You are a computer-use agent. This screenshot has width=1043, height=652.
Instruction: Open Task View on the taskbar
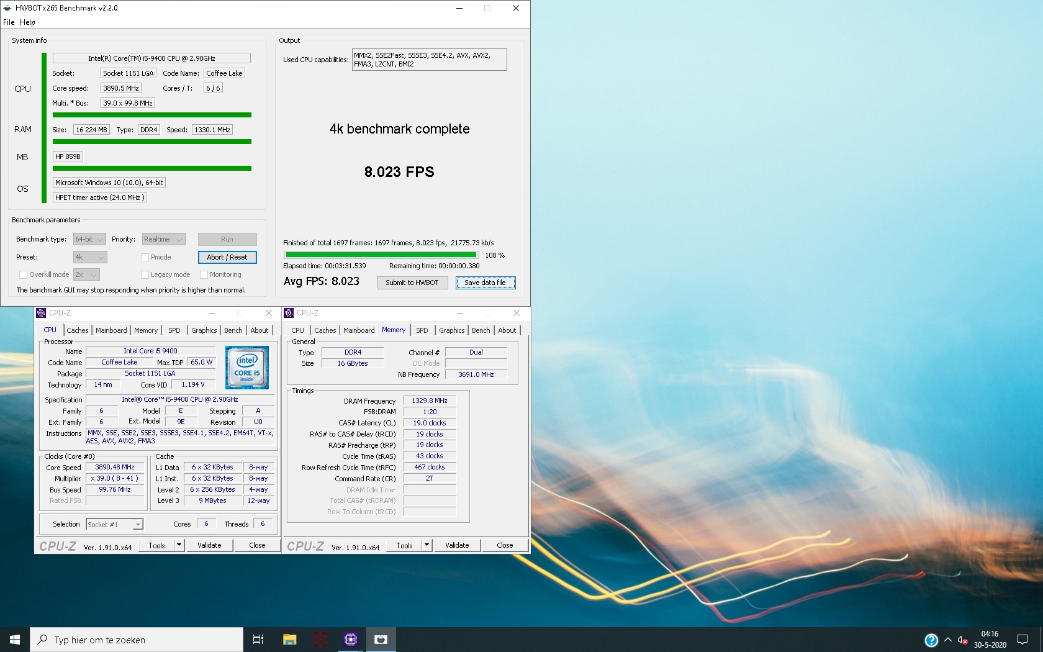[x=258, y=640]
